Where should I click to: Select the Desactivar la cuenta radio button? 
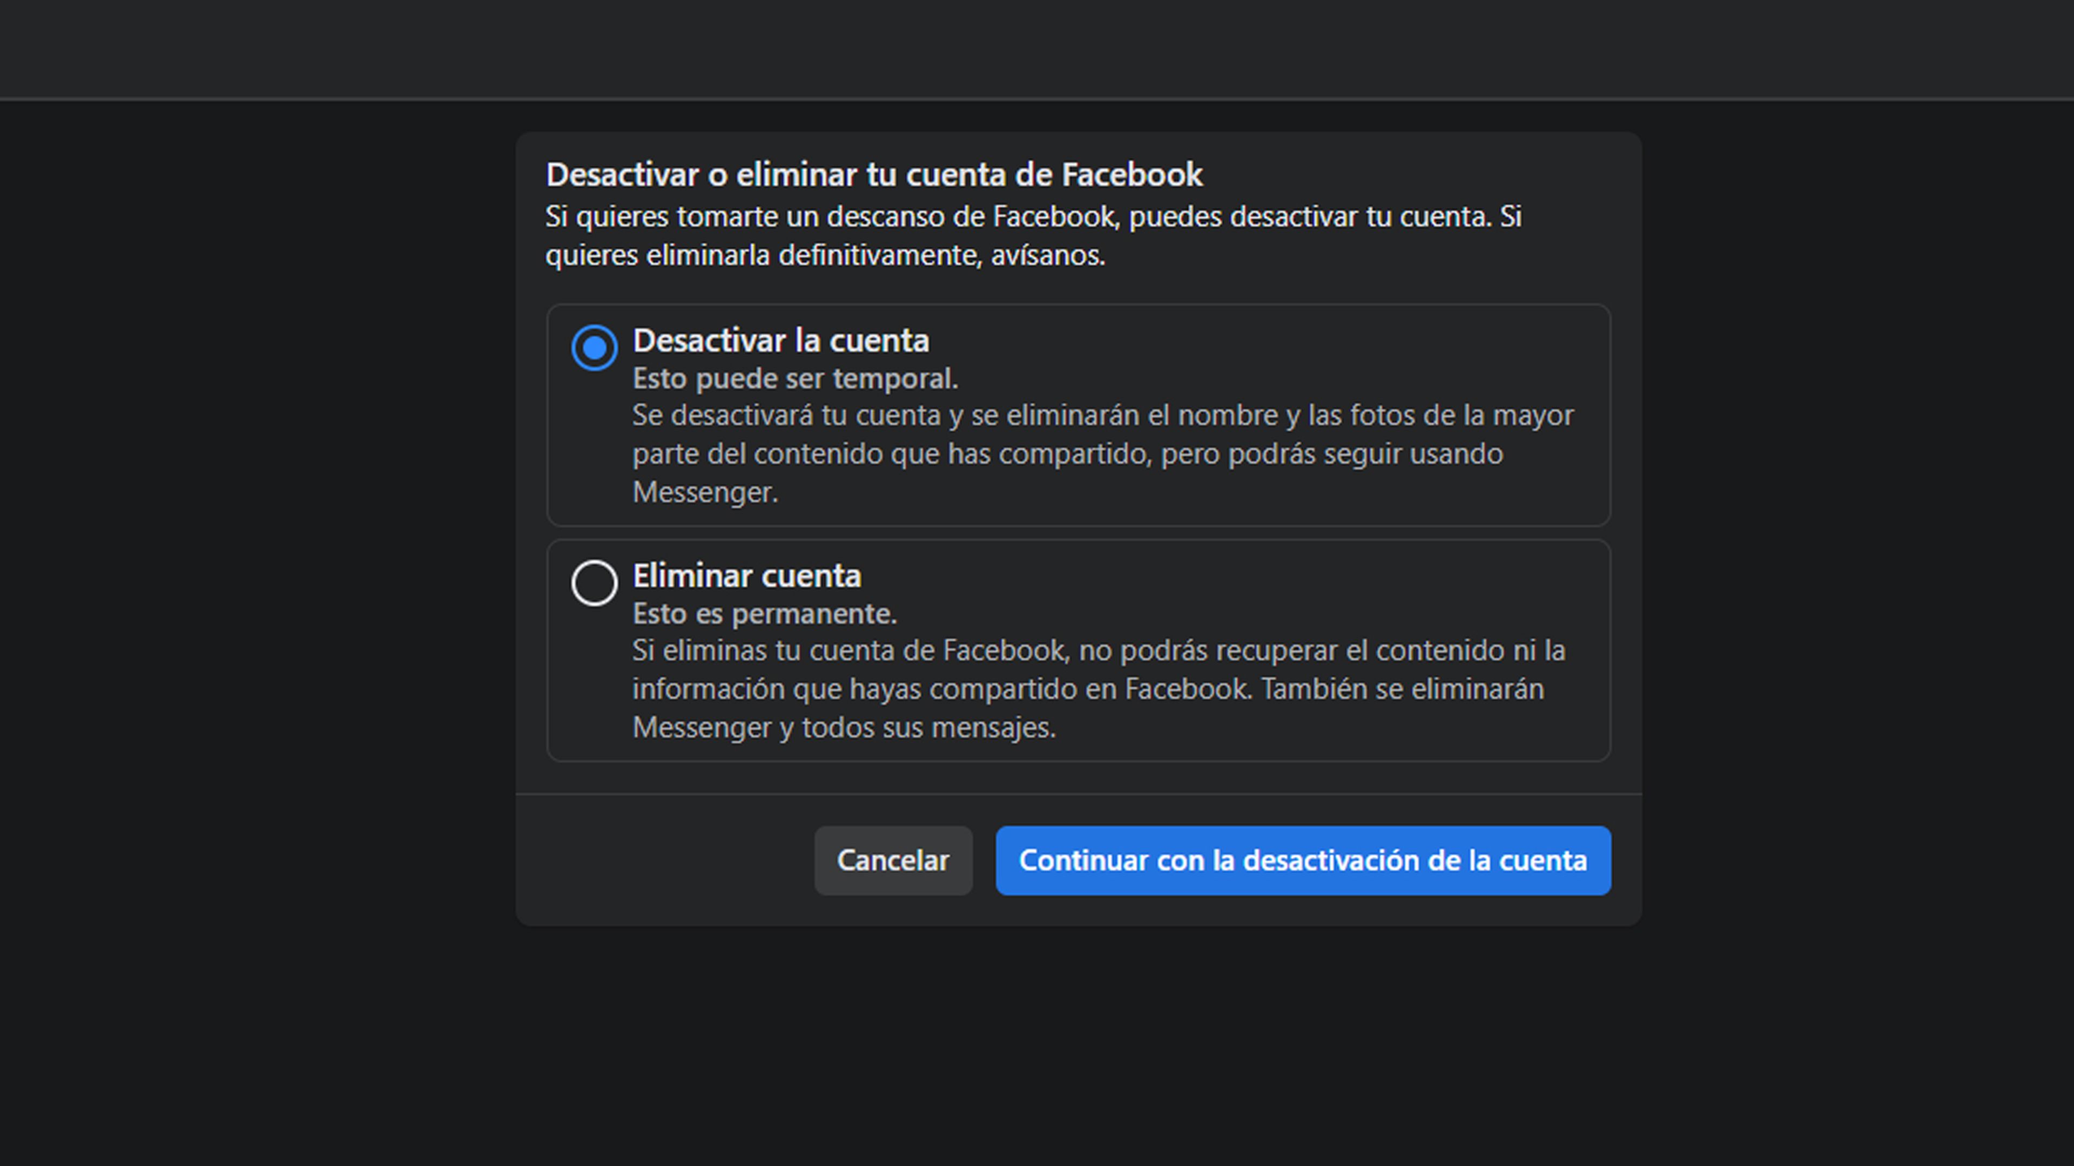click(x=594, y=348)
